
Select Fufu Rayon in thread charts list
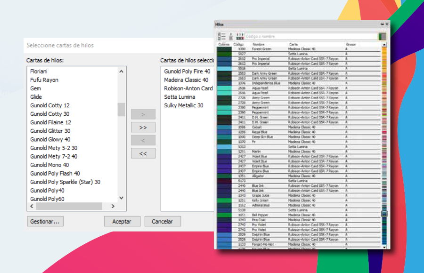pyautogui.click(x=44, y=80)
